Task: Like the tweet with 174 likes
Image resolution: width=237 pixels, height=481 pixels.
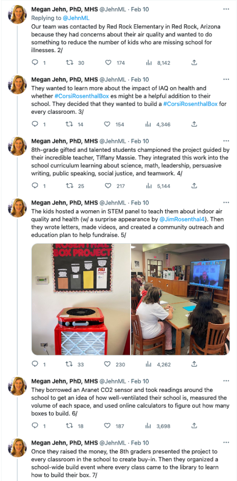Action: click(x=108, y=63)
